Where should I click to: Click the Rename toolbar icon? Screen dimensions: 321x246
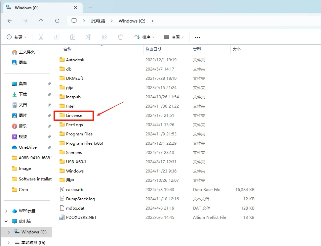pyautogui.click(x=89, y=37)
